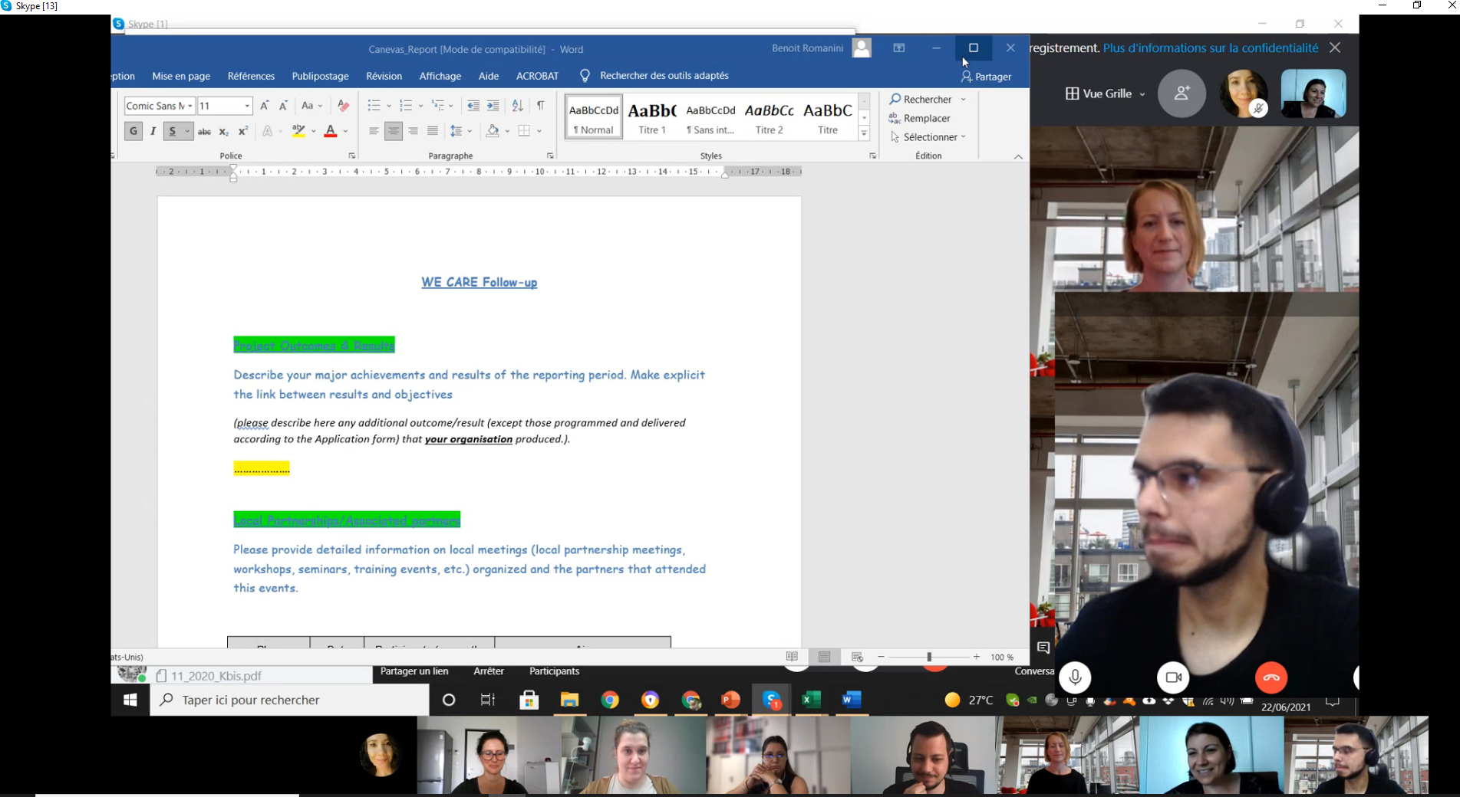Click the red hang up call button
The image size is (1460, 797).
click(1270, 677)
